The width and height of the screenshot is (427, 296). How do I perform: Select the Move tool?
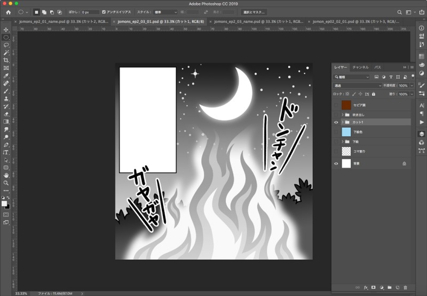tap(6, 30)
